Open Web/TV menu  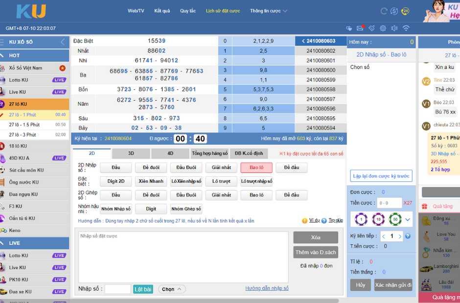tap(136, 11)
